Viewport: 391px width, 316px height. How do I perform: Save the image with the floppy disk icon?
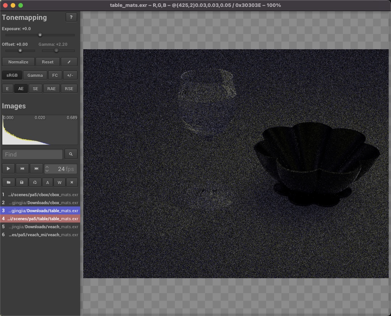(22, 182)
